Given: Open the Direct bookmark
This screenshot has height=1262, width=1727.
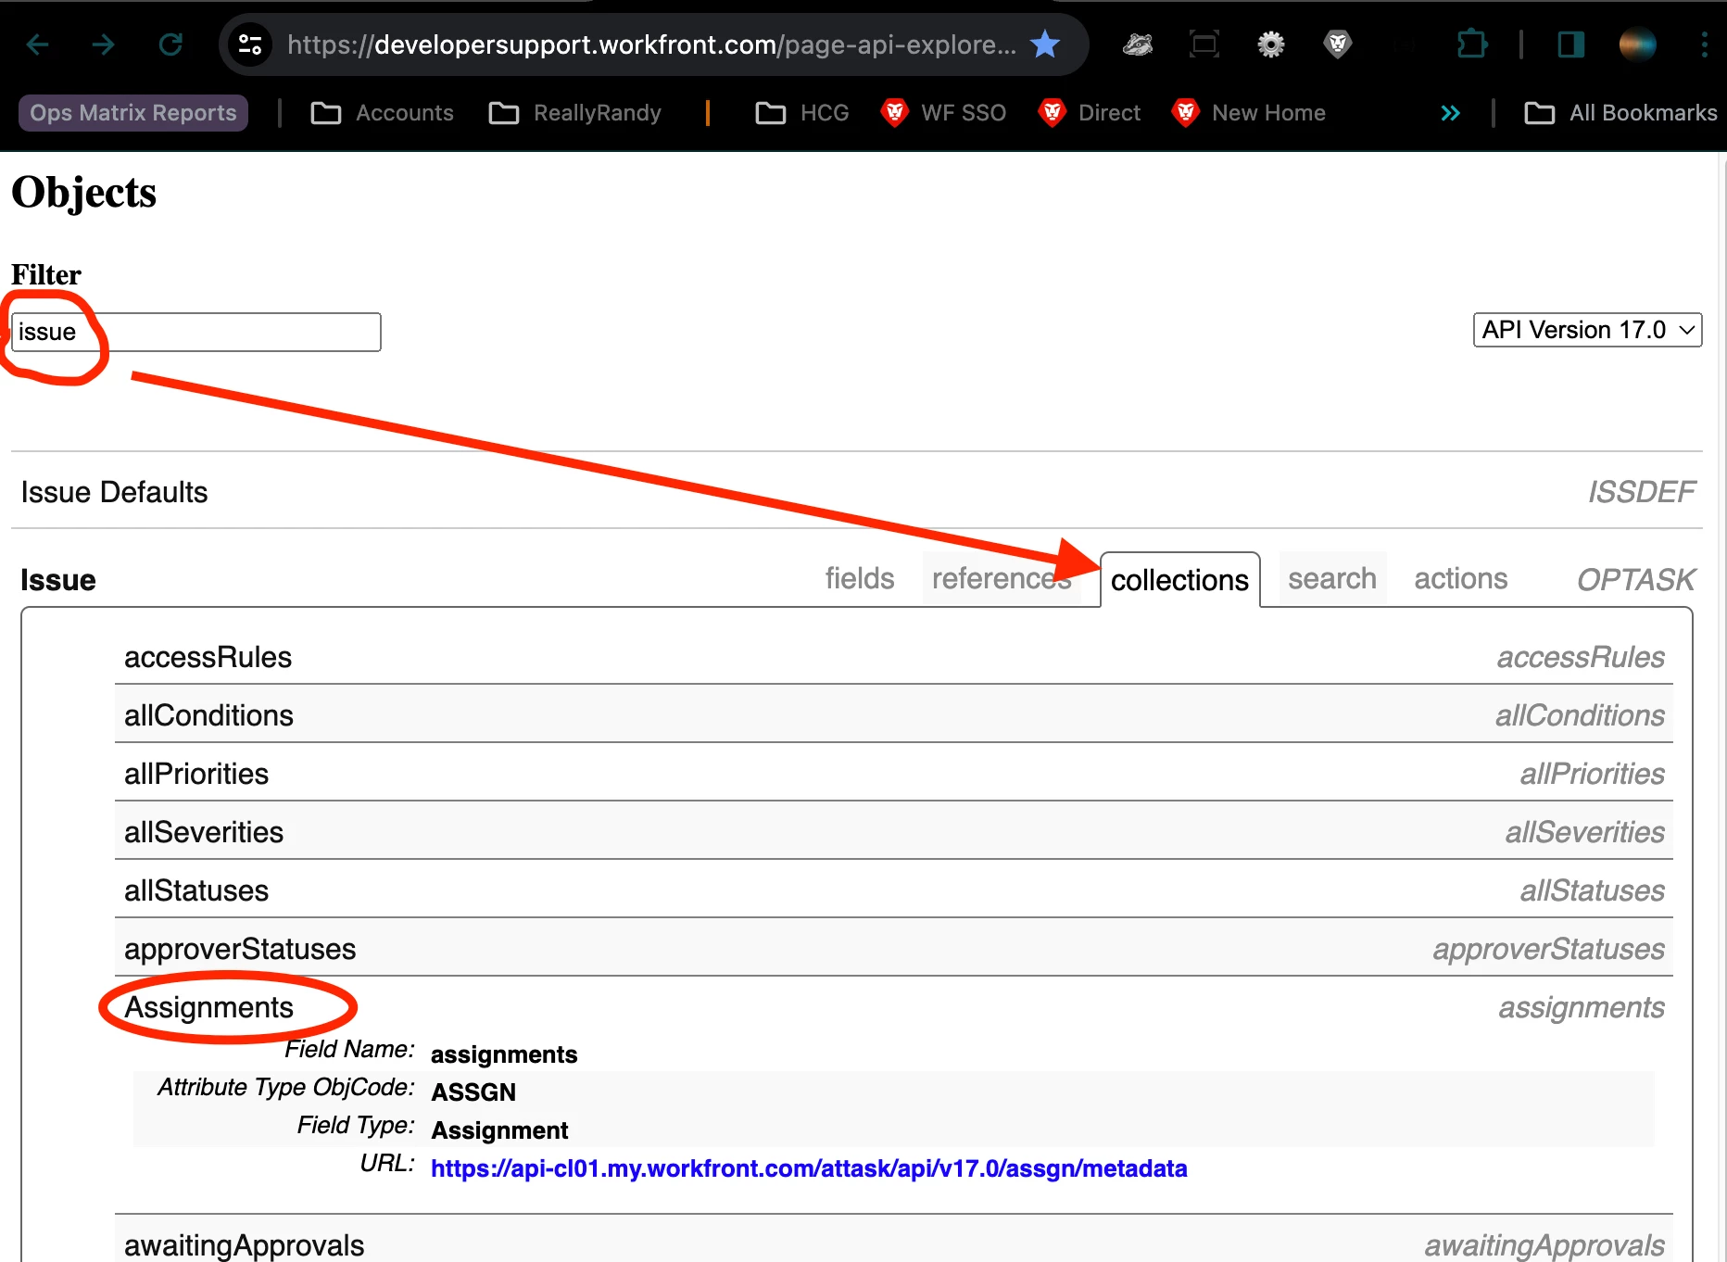Looking at the screenshot, I should (1090, 113).
